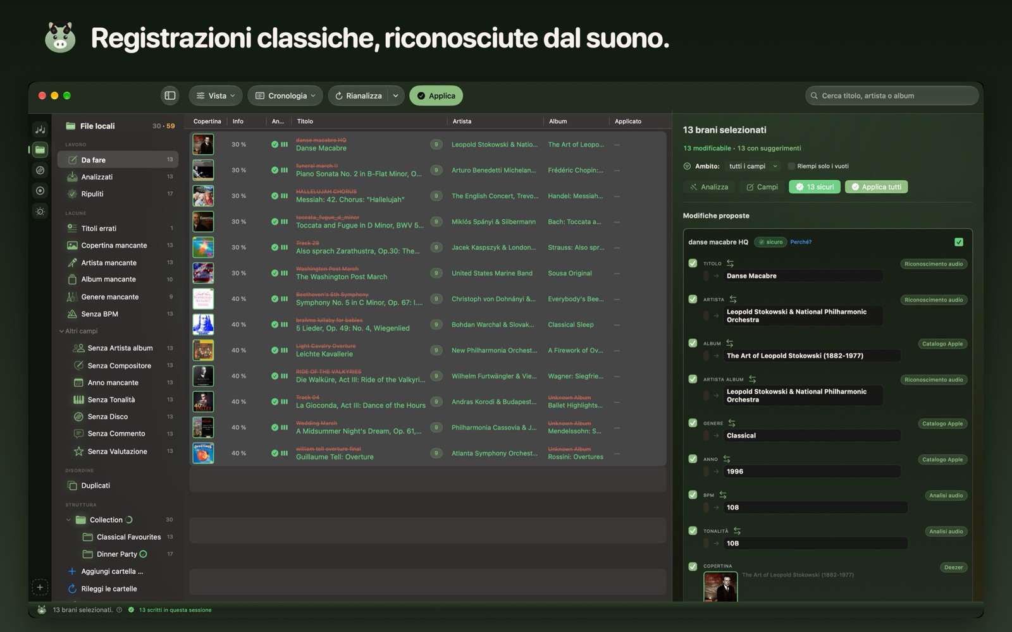Select the Da fare list
Viewport: 1012px width, 632px height.
pos(118,160)
